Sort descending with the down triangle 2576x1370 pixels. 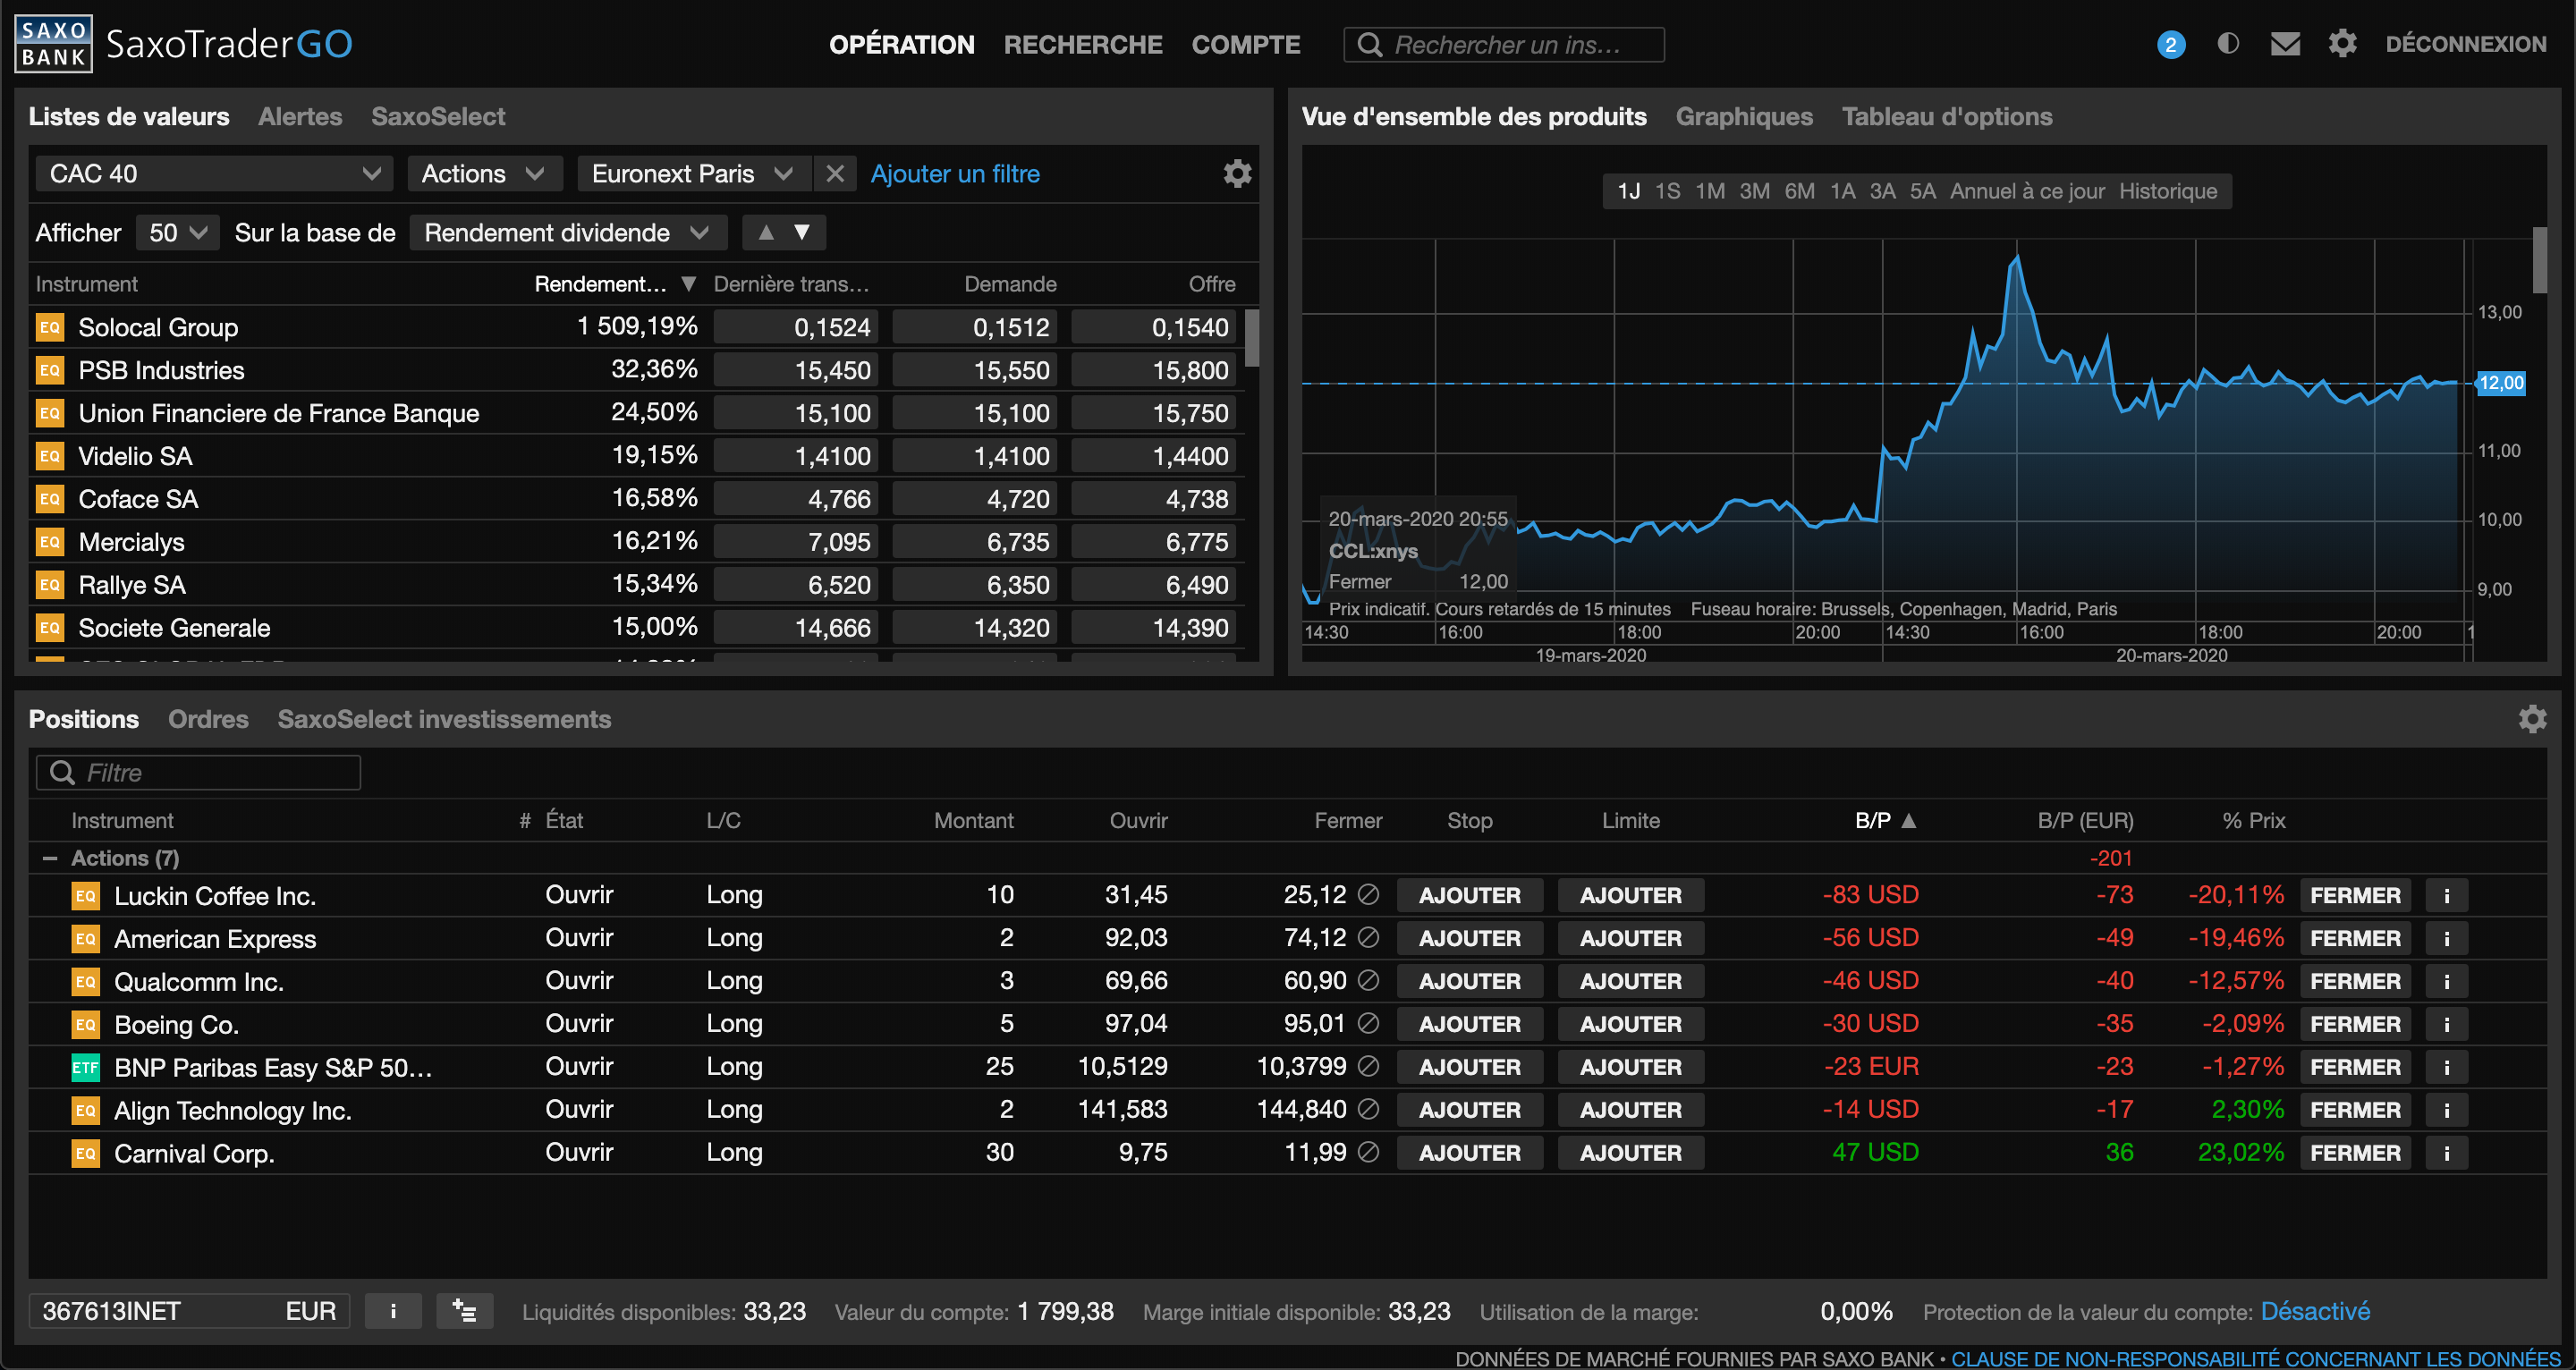(801, 233)
